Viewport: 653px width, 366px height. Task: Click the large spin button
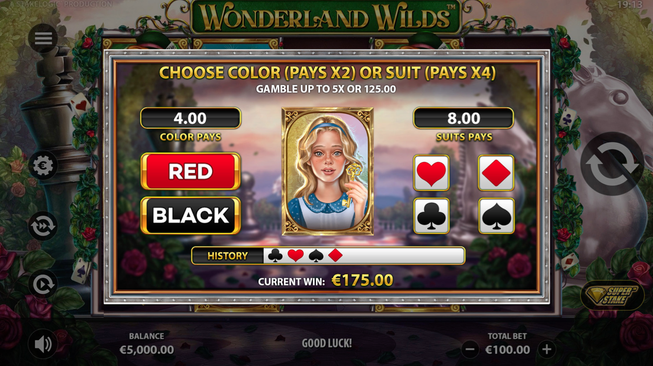pos(612,164)
